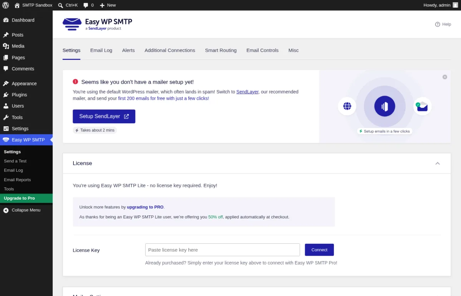Image resolution: width=461 pixels, height=296 pixels.
Task: Select Easy WP SMTP sidebar item
Action: (x=26, y=140)
